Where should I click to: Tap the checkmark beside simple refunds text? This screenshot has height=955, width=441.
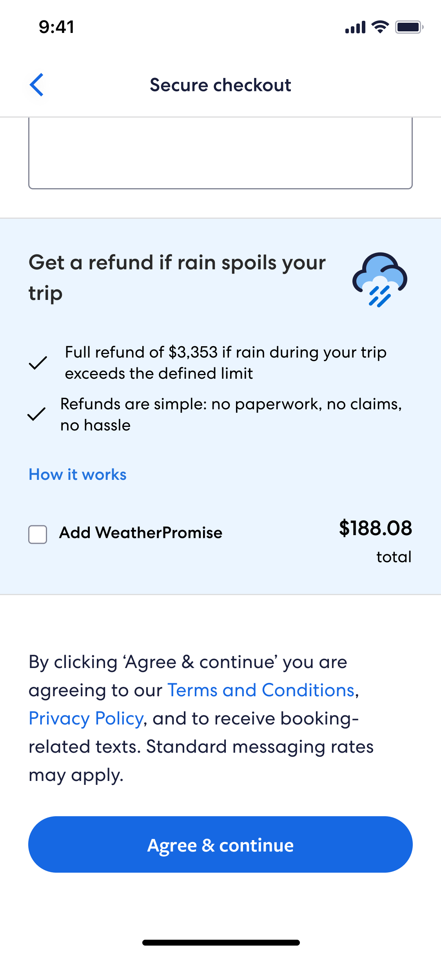coord(36,414)
